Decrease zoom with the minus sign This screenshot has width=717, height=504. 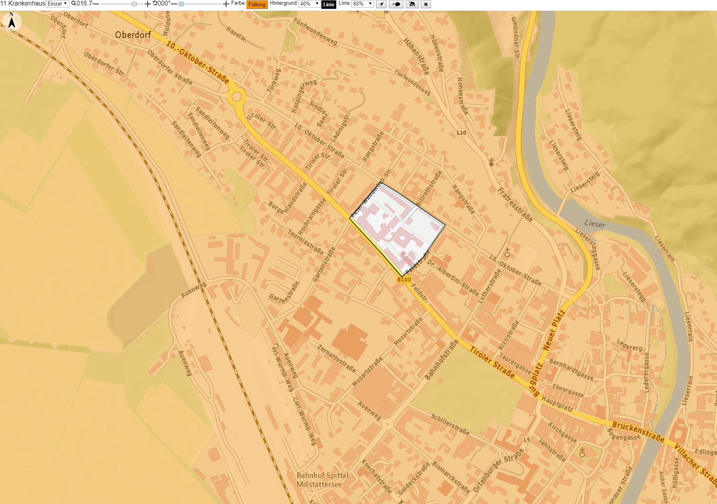[96, 4]
